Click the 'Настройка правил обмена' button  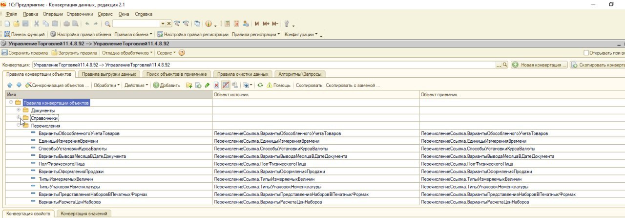coord(81,35)
